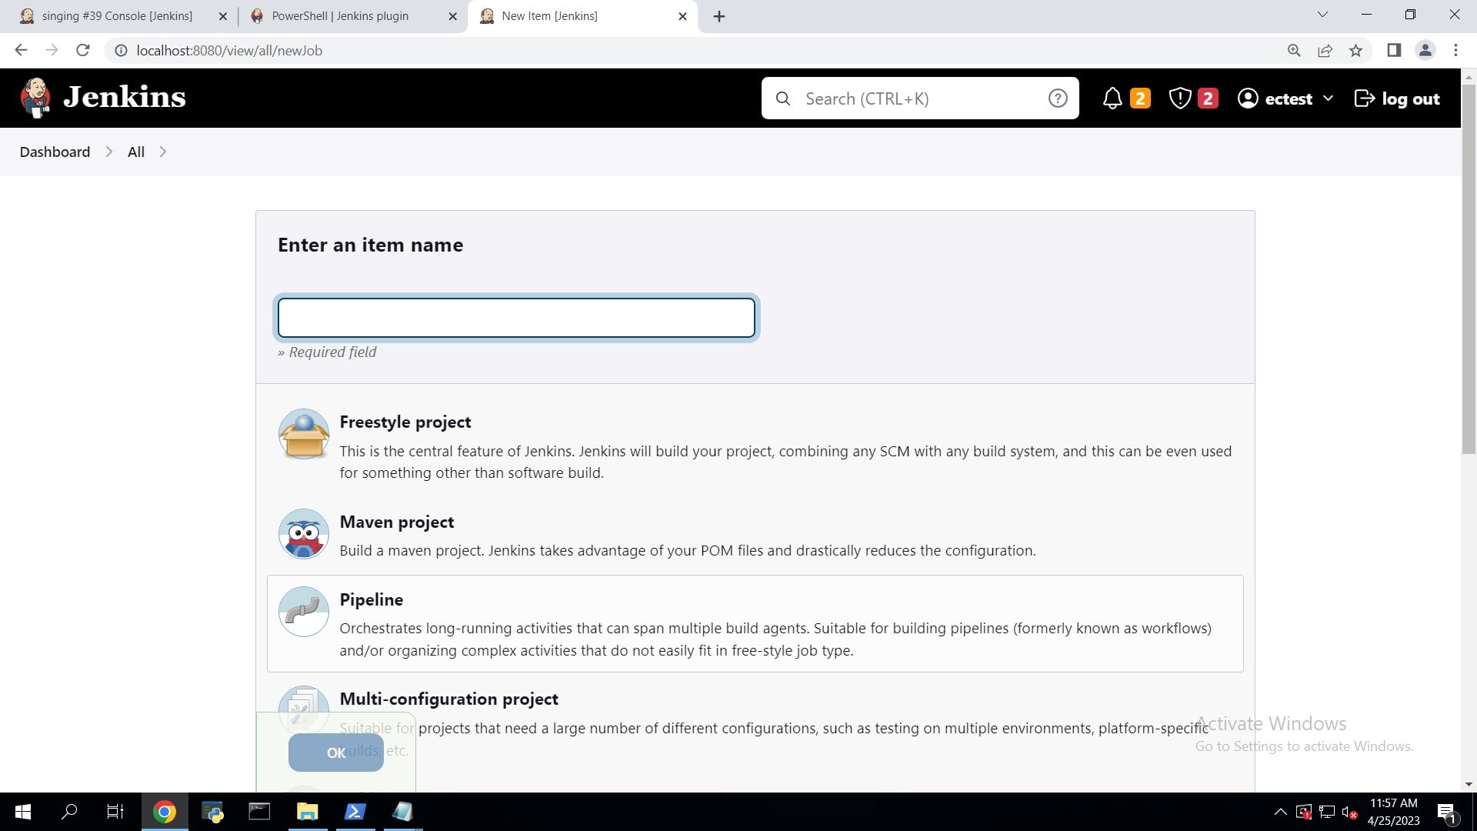The height and width of the screenshot is (831, 1477).
Task: Open the security warnings shield icon
Action: 1179,98
